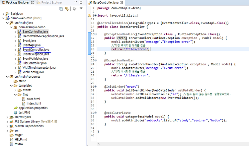Click the demo-web-mvc project icon

point(7,18)
